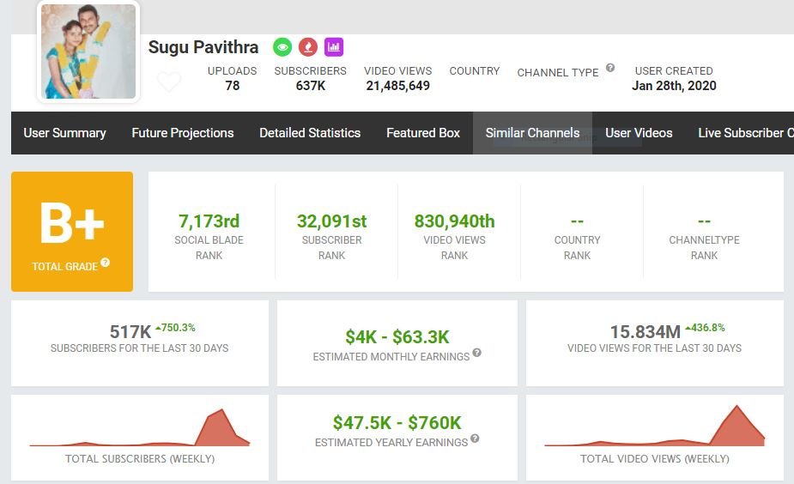Click the red flame icon beside Sugu Pavithra
Screen dimensions: 794x484
pyautogui.click(x=308, y=47)
